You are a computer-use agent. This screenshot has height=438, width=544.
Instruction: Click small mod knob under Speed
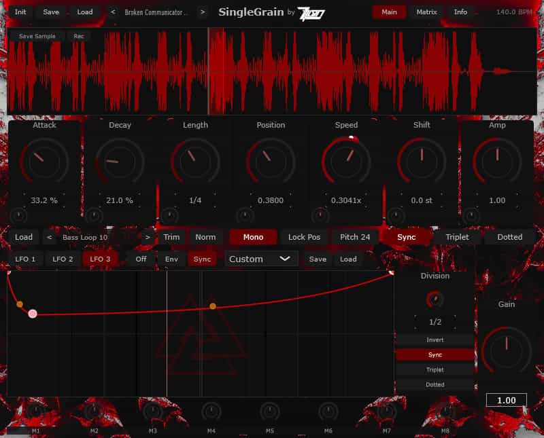click(320, 215)
